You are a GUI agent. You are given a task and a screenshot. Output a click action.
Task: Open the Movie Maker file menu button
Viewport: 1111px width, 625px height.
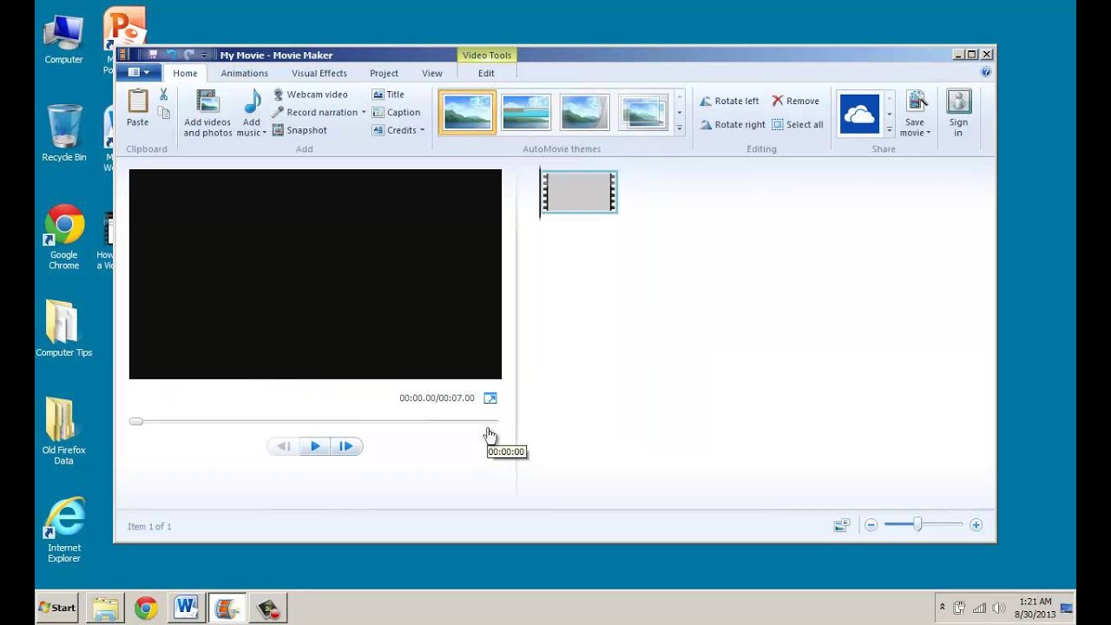[x=139, y=73]
